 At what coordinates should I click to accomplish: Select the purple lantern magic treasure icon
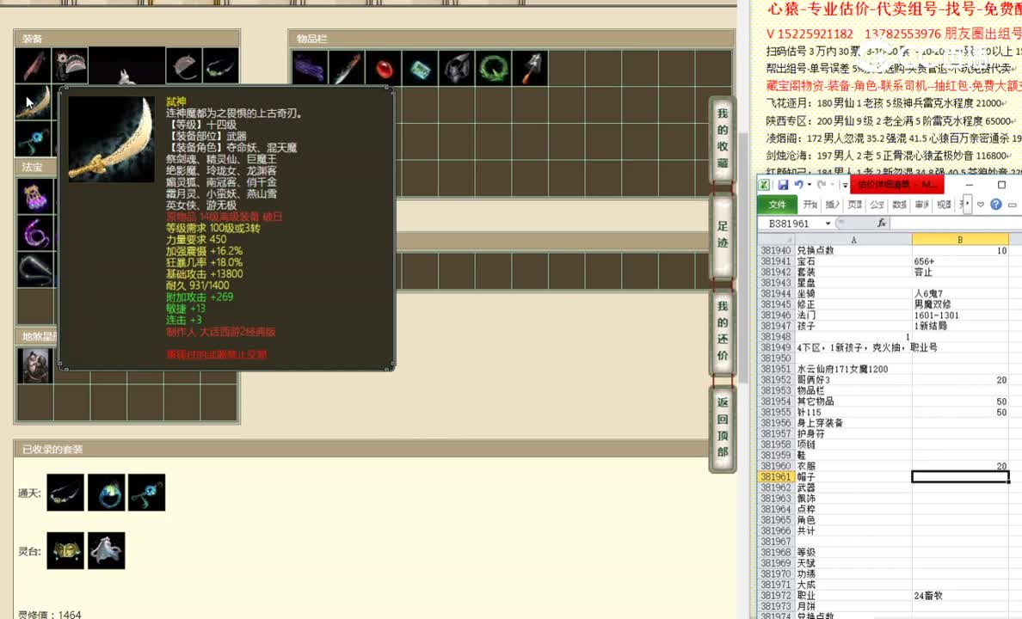[x=35, y=195]
